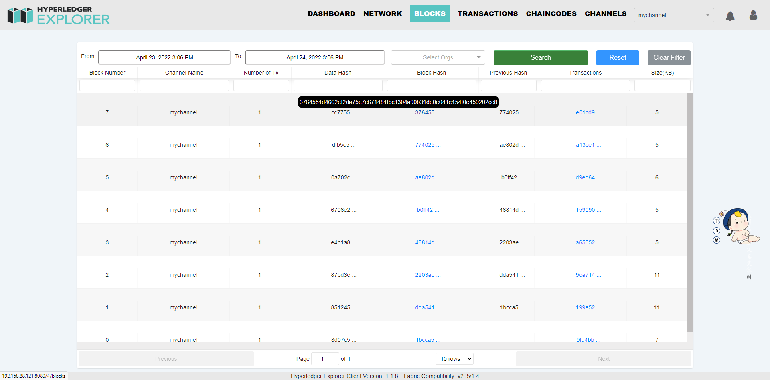
Task: Click the blue Reset button
Action: coord(618,57)
